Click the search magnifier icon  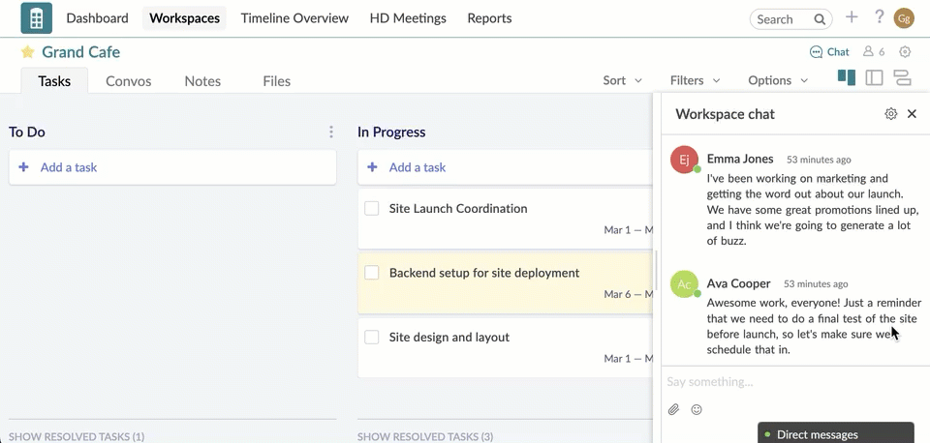pyautogui.click(x=820, y=19)
